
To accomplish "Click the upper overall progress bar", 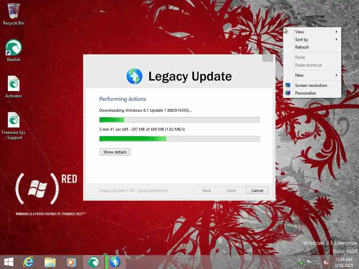I will (179, 120).
